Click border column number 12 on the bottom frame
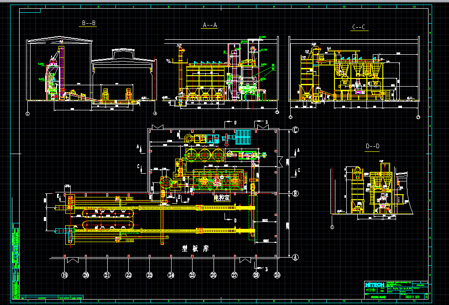Screen dimensions: 449x305 pyautogui.click(x=414, y=301)
